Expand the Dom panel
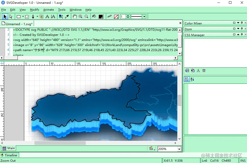 [238, 28]
